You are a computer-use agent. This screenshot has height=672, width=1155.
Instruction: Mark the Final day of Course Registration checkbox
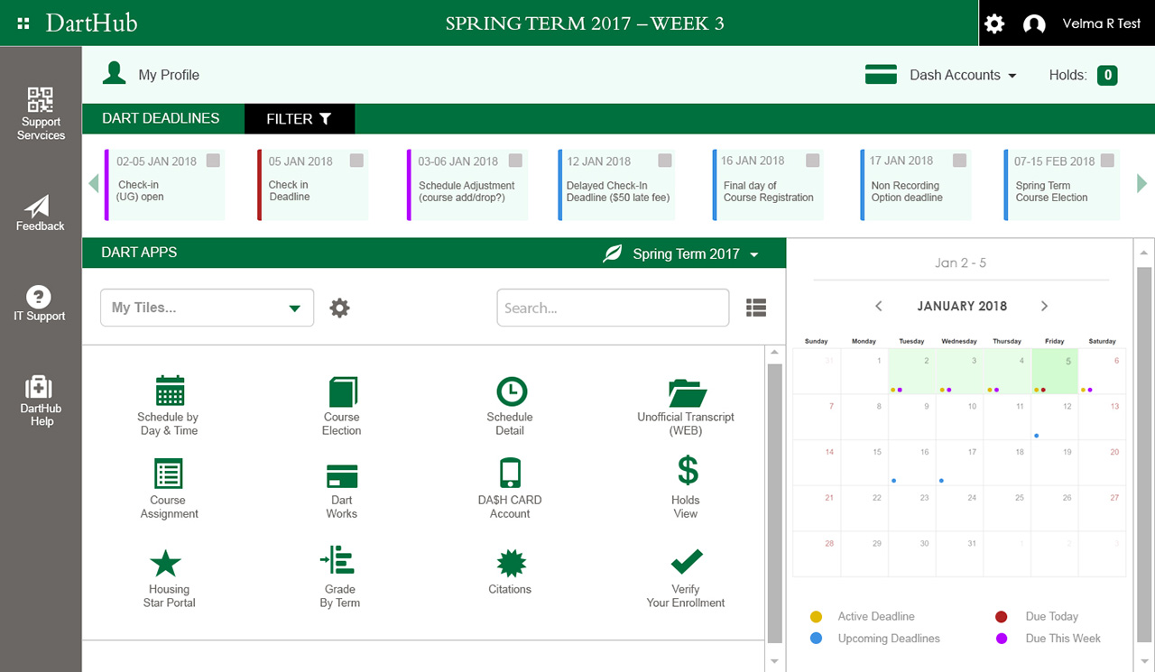pos(812,160)
